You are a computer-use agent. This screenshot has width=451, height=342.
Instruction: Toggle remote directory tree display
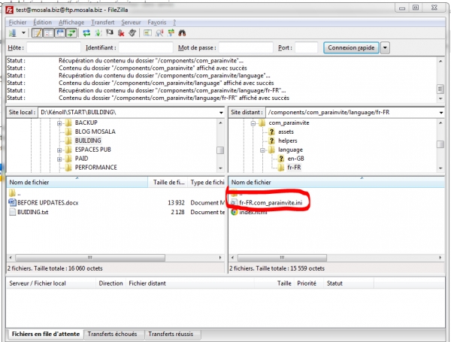[60, 33]
